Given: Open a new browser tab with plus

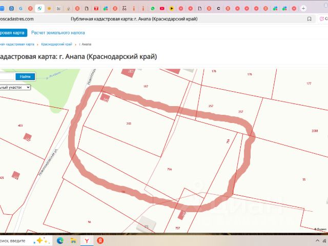Looking at the screenshot, I should pos(303,9).
